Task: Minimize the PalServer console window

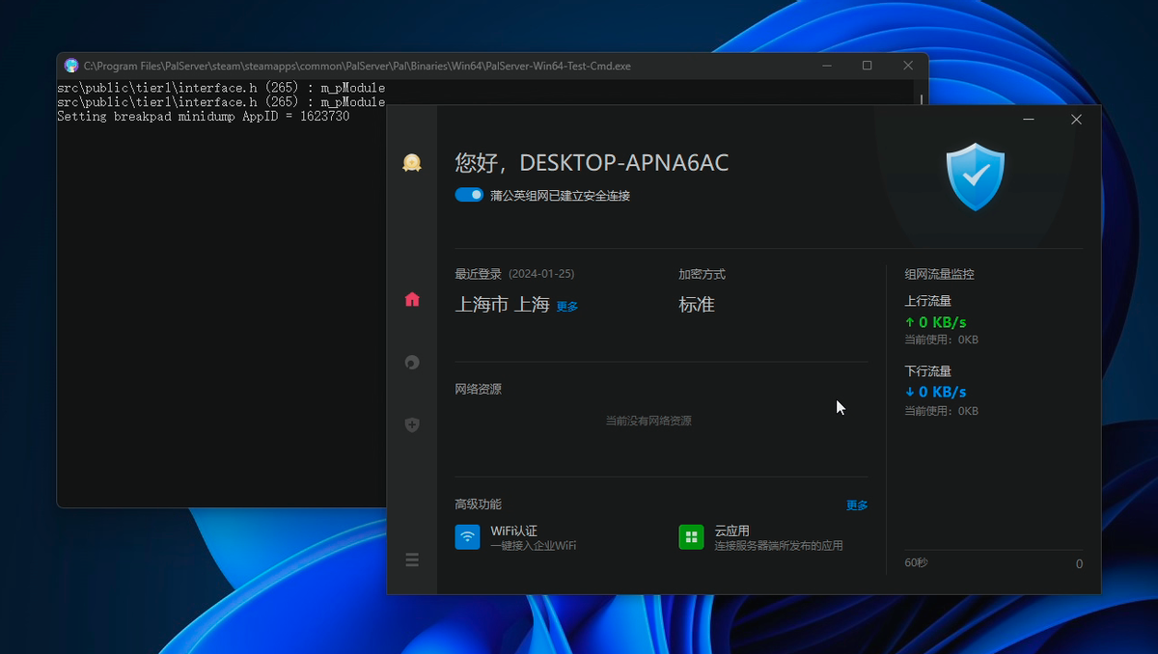Action: 827,66
